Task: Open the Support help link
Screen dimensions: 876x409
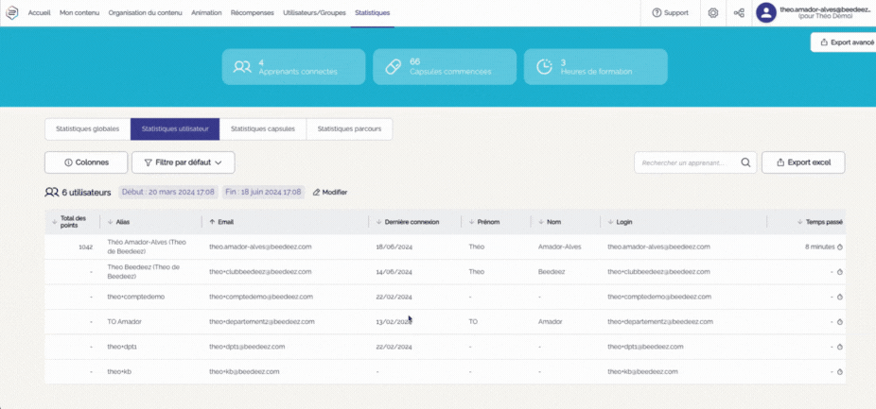Action: [x=670, y=13]
